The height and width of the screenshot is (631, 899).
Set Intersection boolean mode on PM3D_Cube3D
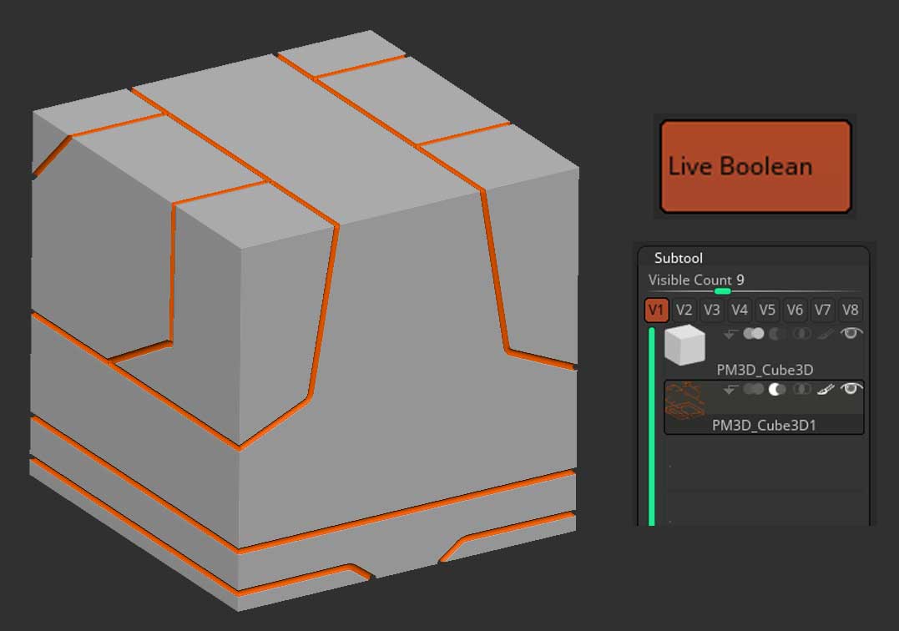click(801, 334)
